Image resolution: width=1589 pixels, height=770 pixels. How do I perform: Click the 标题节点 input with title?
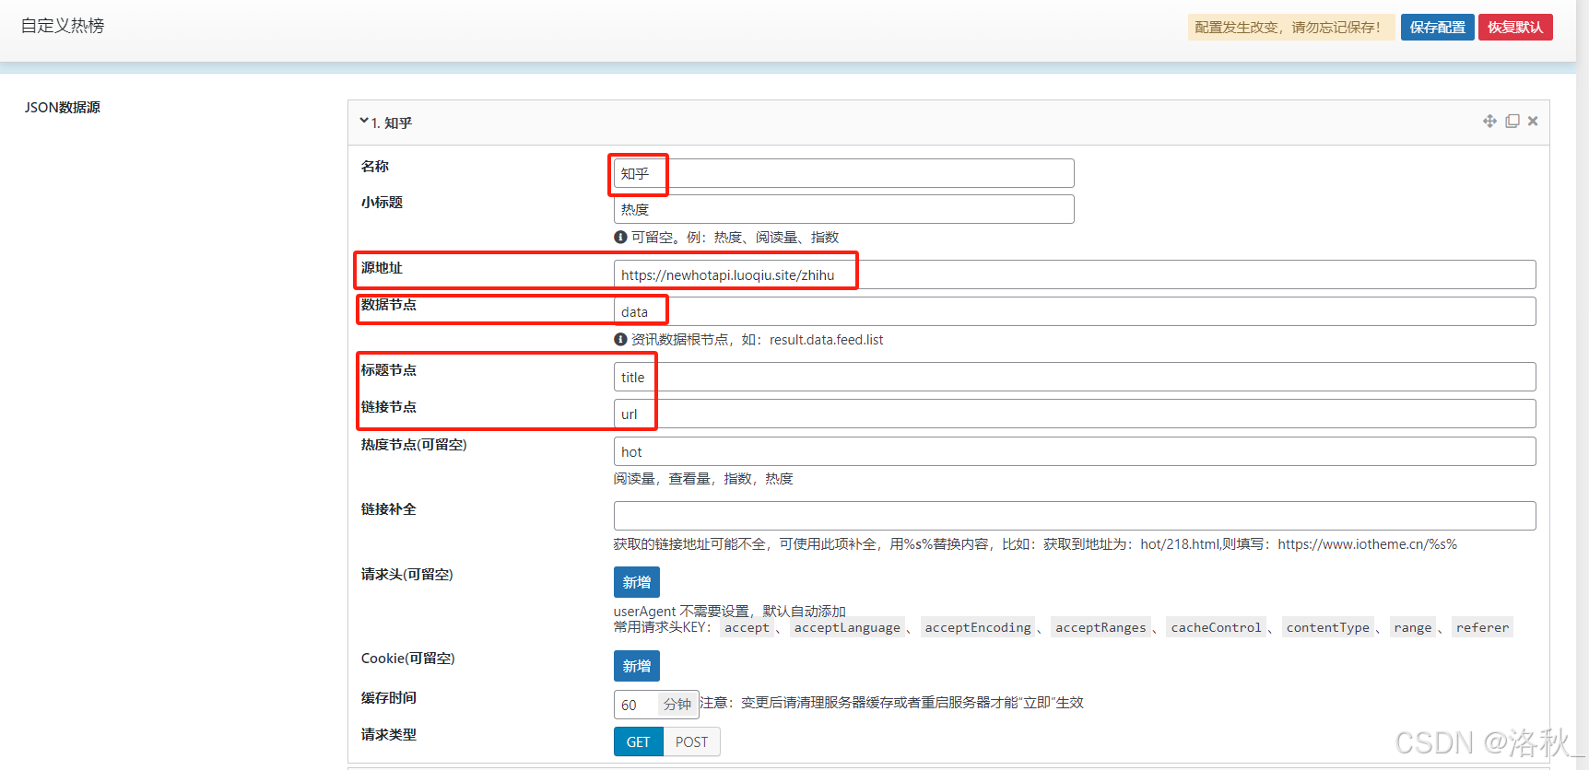click(x=1075, y=377)
